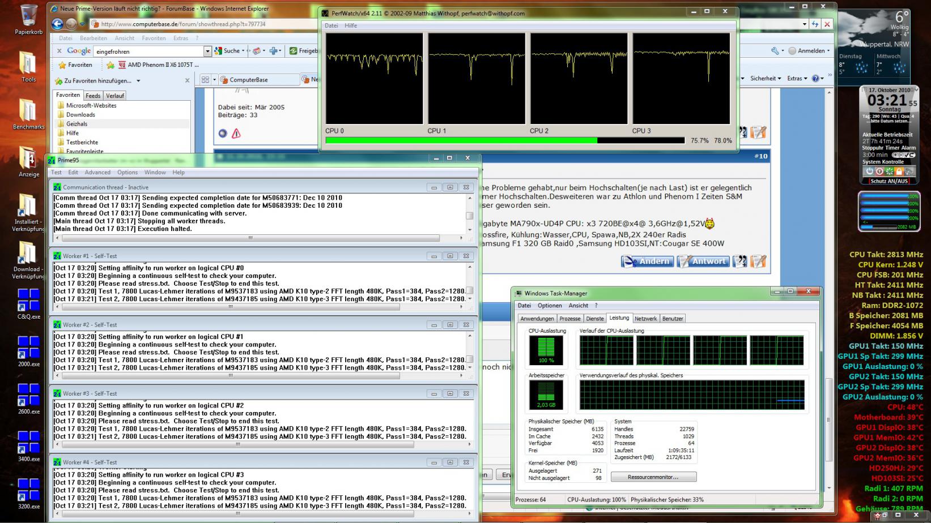Toggle the orange lock icon in System Kontrolle

pos(899,171)
